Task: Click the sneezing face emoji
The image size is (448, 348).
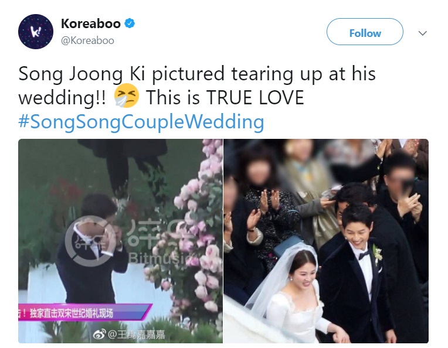Action: (126, 96)
